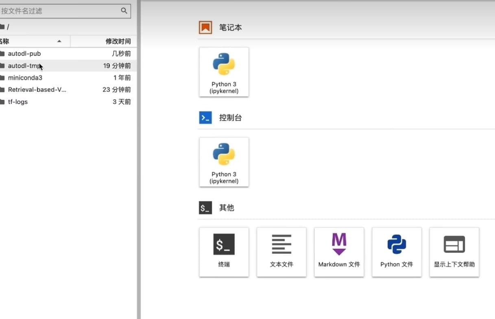This screenshot has height=319, width=495.
Task: Open the Retrieval-based-V... folder
Action: pyautogui.click(x=37, y=90)
